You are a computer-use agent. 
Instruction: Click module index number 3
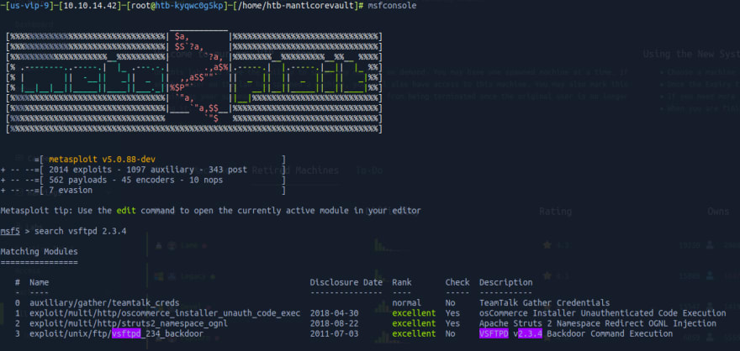18,333
